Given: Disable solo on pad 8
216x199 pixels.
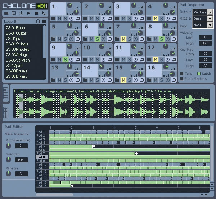Looking at the screenshot, I should [x=161, y=39].
